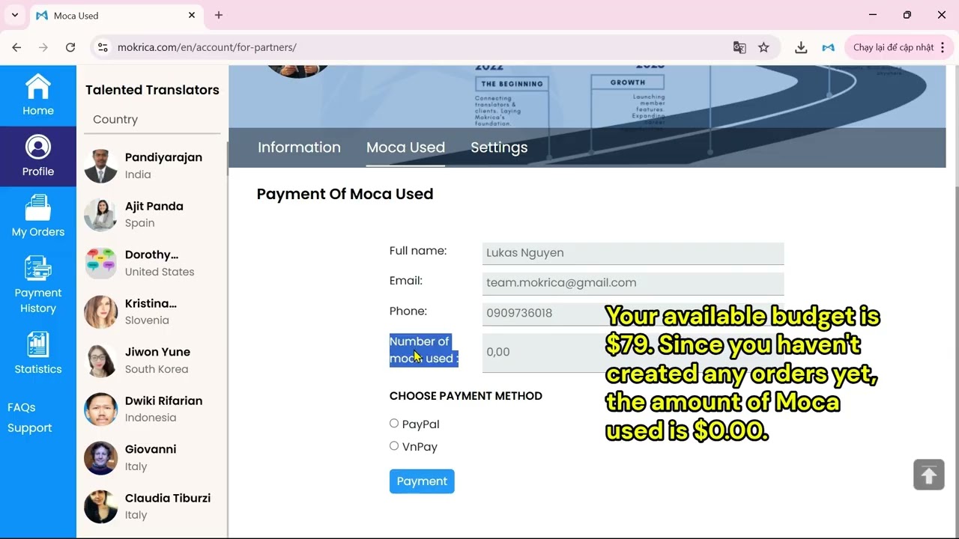
Task: Open site information icon in address bar
Action: pyautogui.click(x=103, y=47)
